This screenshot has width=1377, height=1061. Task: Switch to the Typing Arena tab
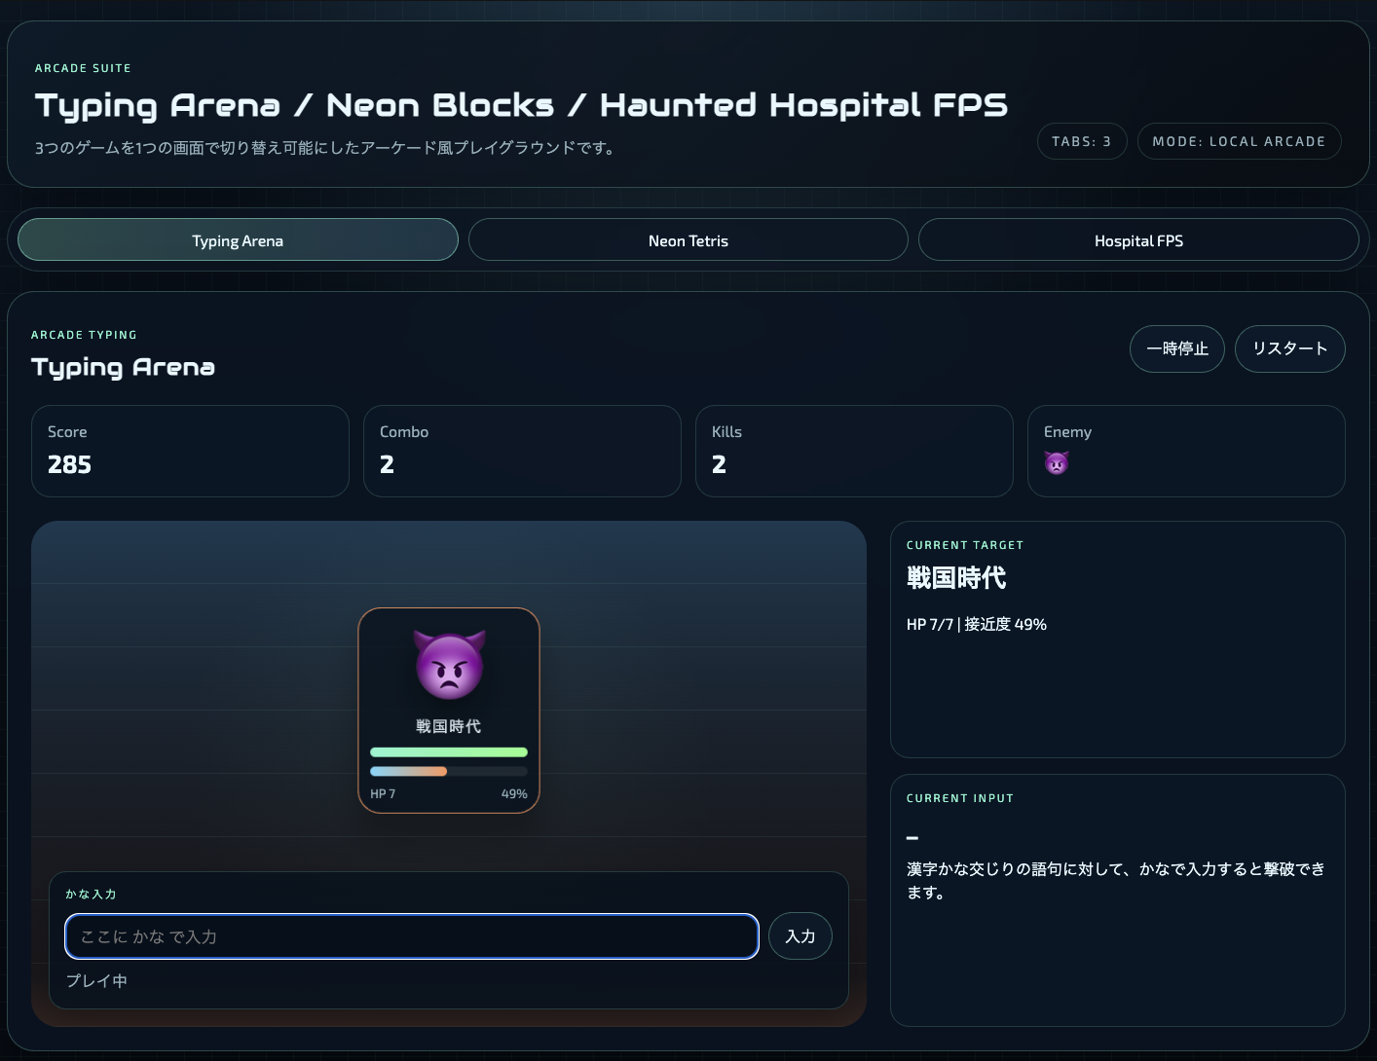238,240
